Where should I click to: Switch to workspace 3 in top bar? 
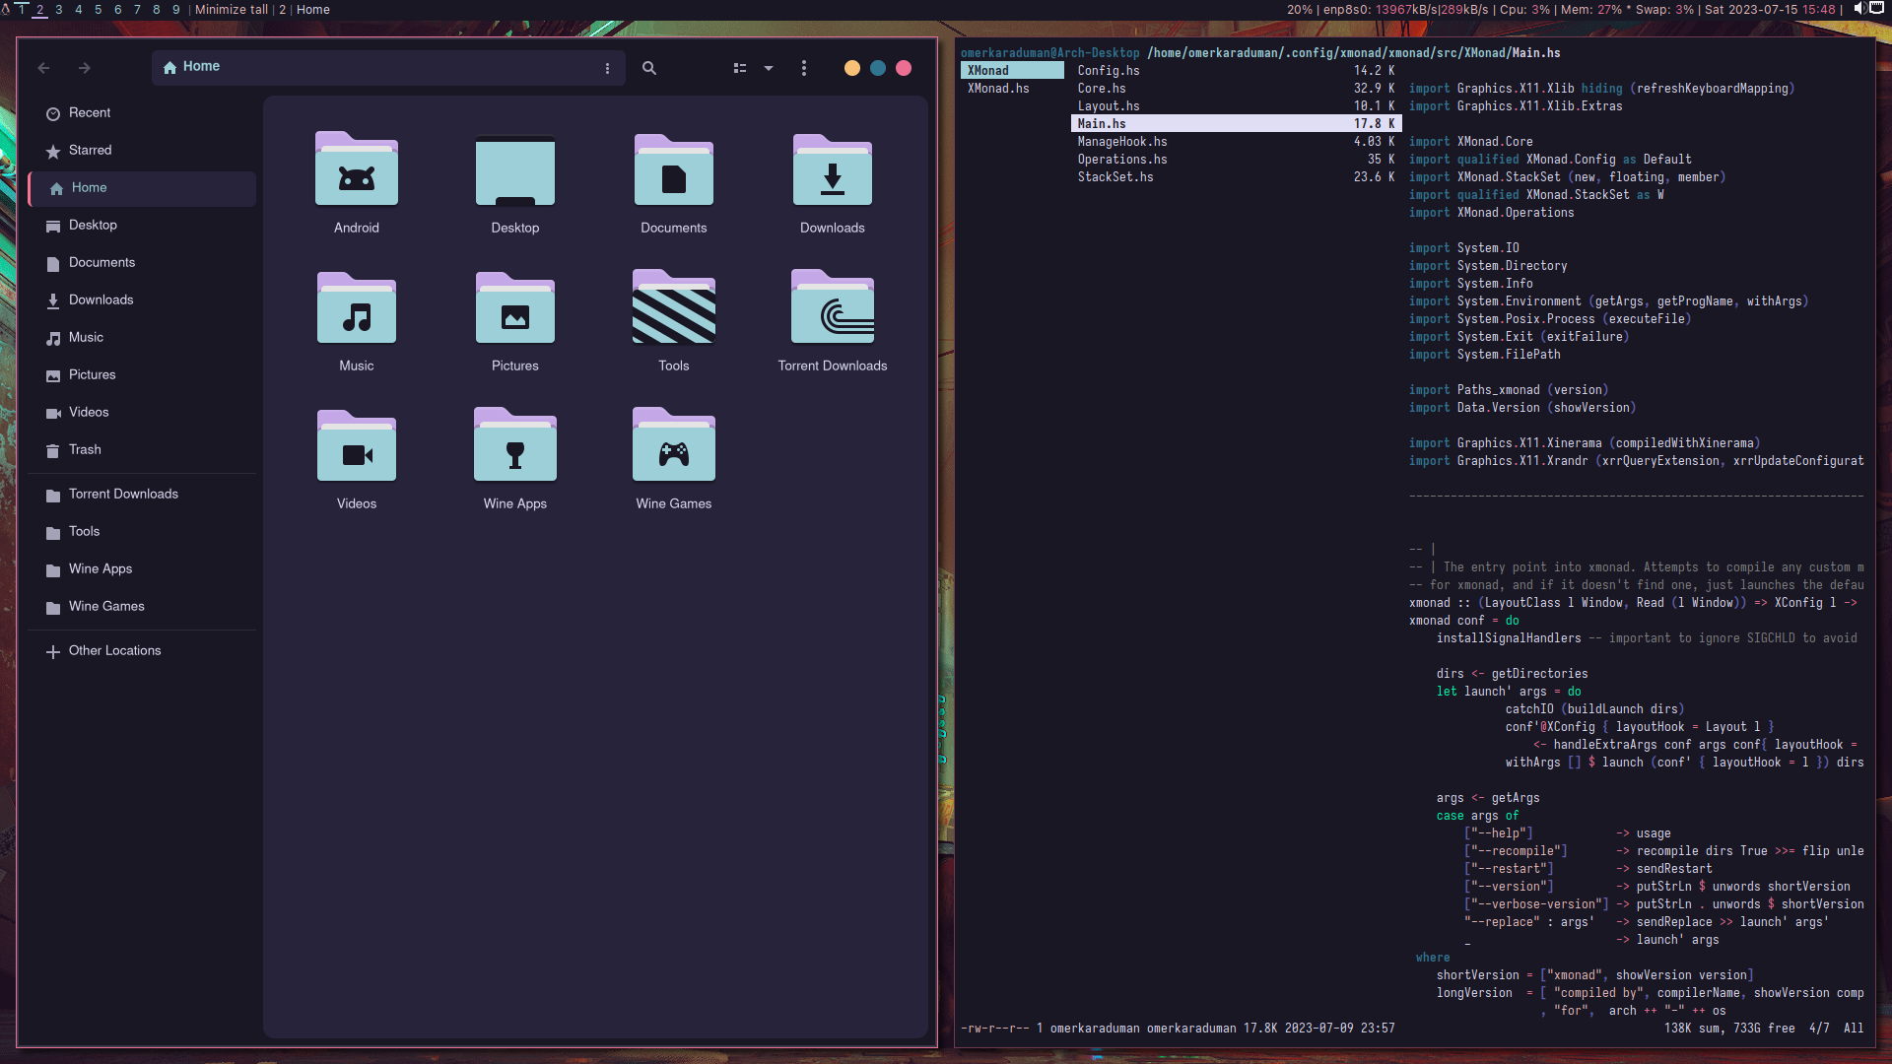(59, 9)
